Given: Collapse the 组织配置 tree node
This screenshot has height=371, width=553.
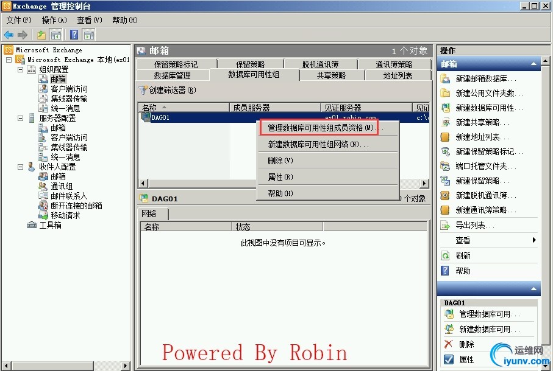Looking at the screenshot, I should [x=21, y=69].
